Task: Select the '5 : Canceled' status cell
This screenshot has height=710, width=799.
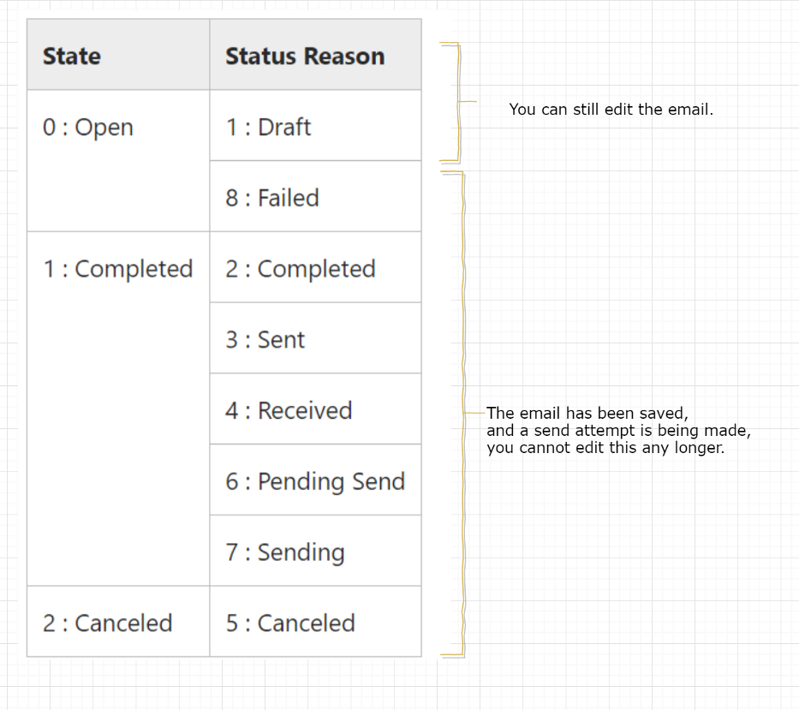Action: tap(315, 621)
